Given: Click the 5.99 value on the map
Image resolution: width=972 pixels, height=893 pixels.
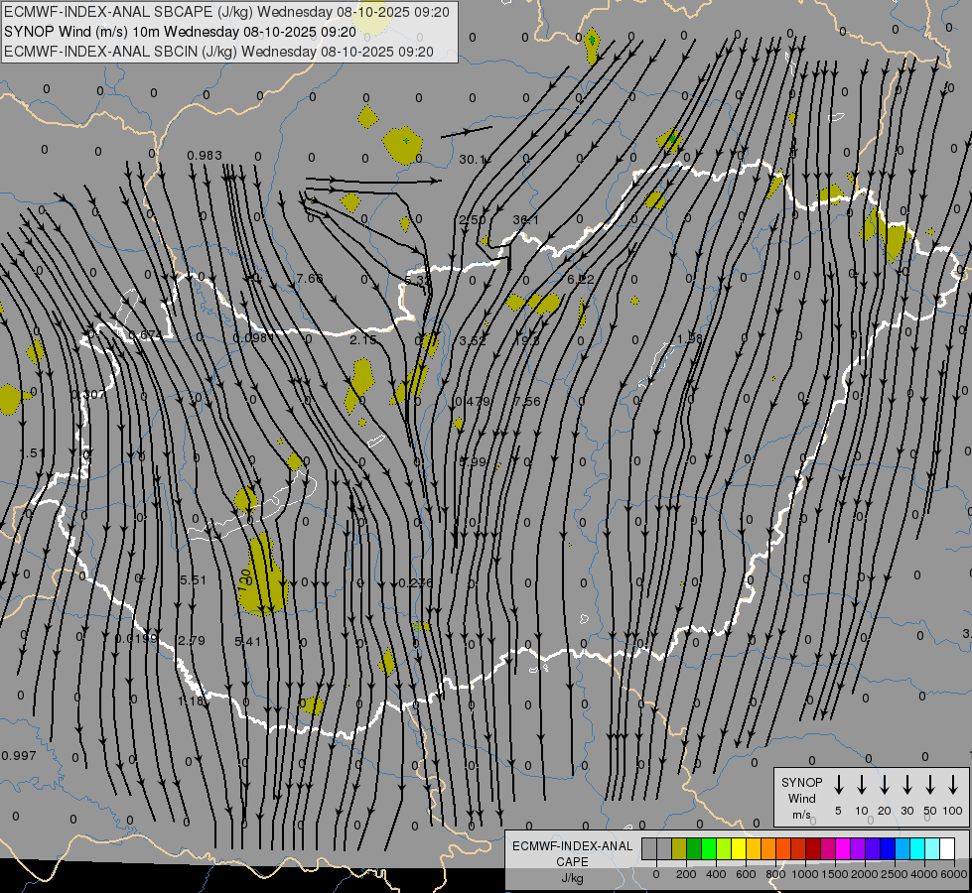Looking at the screenshot, I should (x=473, y=461).
